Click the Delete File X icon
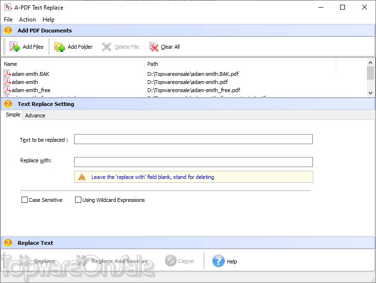 (x=107, y=47)
